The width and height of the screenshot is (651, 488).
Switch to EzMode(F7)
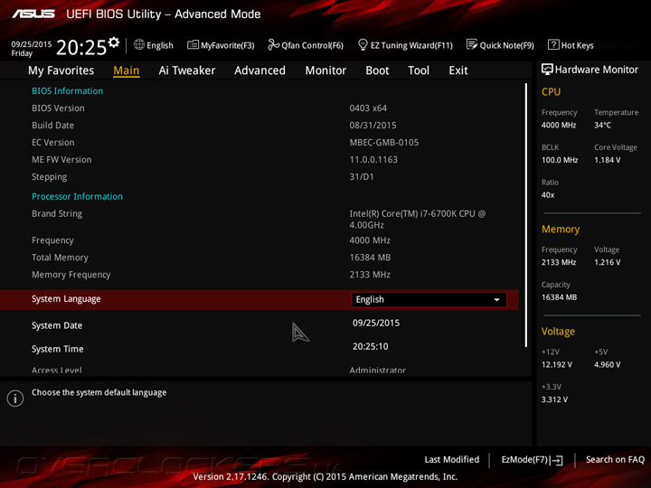coord(532,460)
